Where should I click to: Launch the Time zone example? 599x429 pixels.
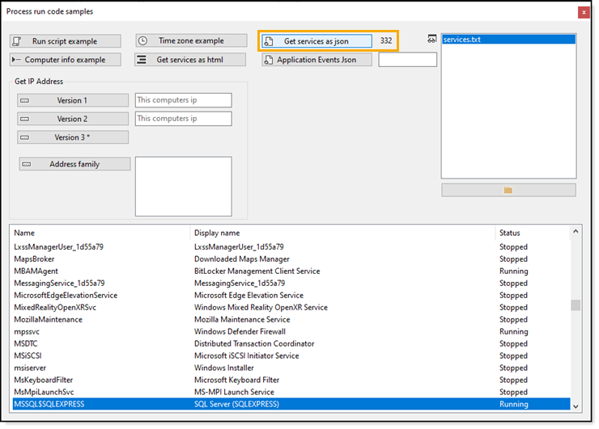point(191,41)
